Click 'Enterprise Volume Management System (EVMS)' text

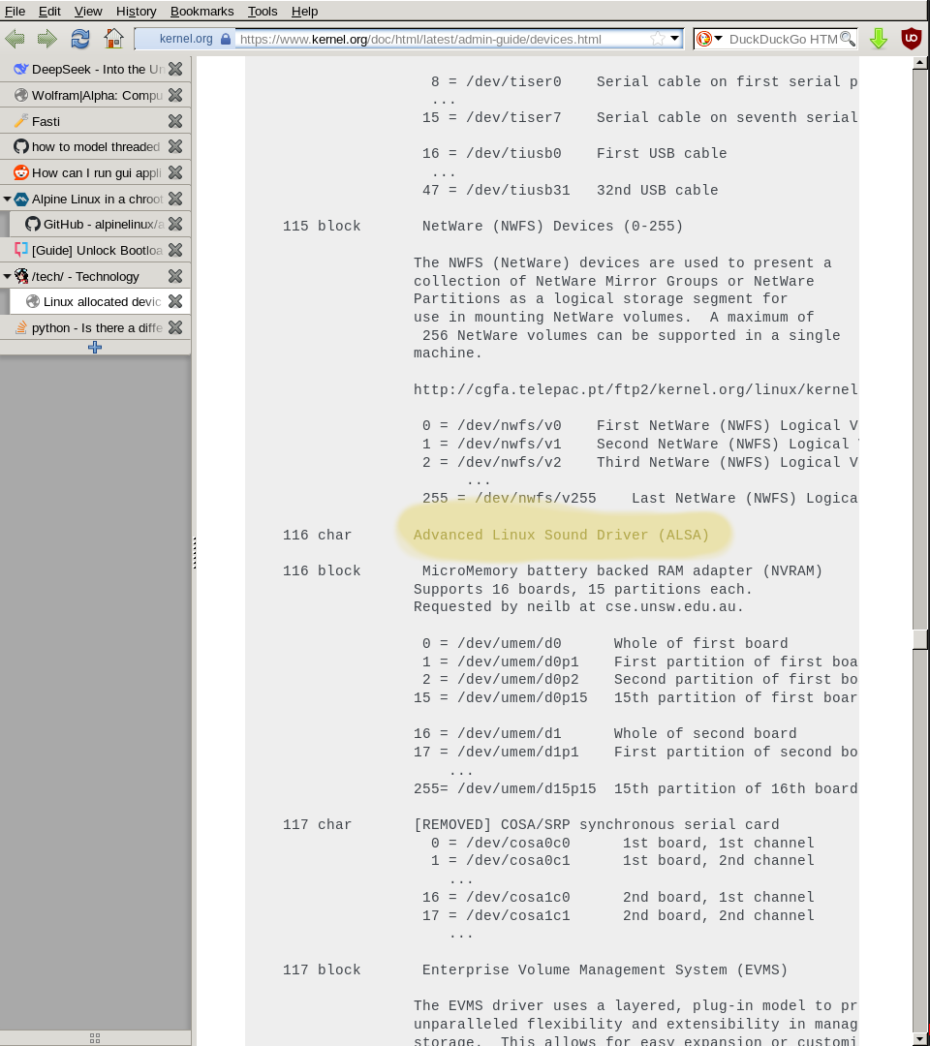604,969
